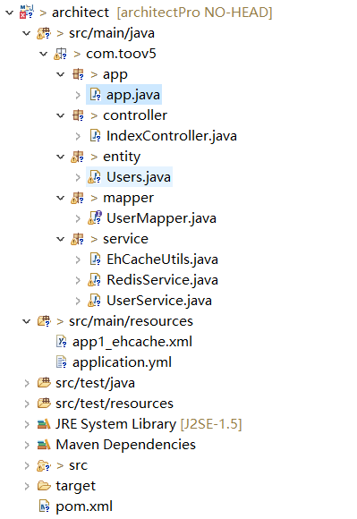
Task: Click the src/test/resources folder icon
Action: pyautogui.click(x=44, y=404)
